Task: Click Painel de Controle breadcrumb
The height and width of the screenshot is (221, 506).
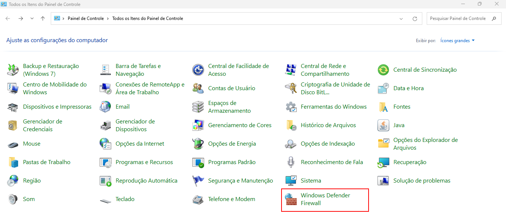Action: [86, 18]
